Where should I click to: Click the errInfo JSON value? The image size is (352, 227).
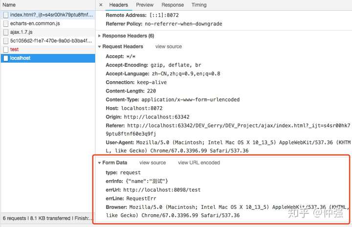pos(147,181)
